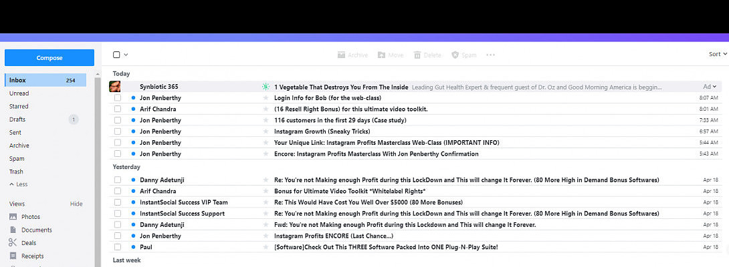
Task: Star the 'Login Info for Bob' email
Action: coord(266,98)
